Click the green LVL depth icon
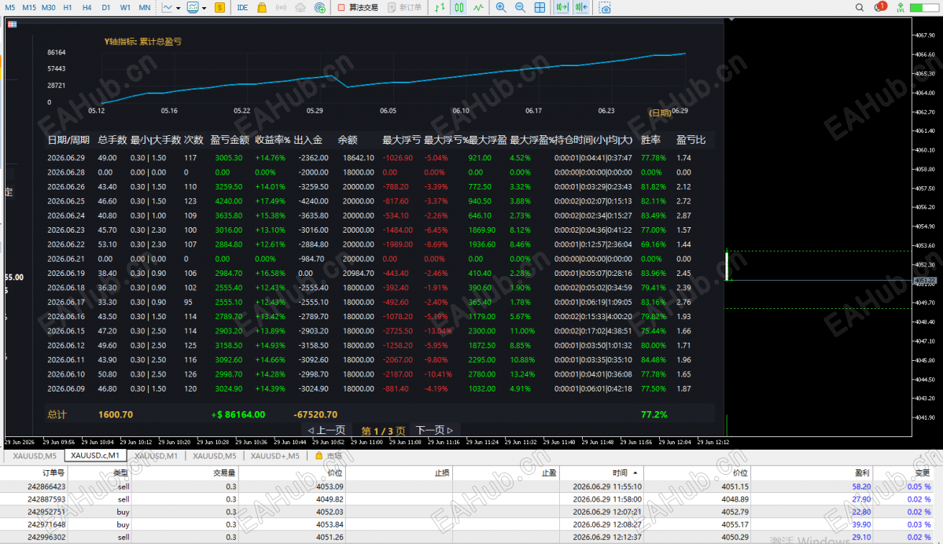This screenshot has height=544, width=943. pos(901,8)
